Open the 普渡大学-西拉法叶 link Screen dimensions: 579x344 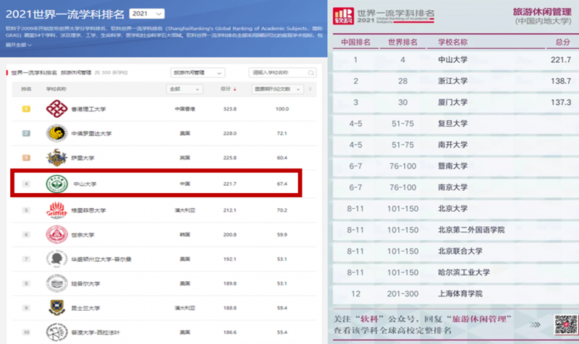(x=96, y=332)
